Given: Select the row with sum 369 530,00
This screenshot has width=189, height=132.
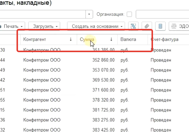Looking at the screenshot, I should pyautogui.click(x=94, y=80).
